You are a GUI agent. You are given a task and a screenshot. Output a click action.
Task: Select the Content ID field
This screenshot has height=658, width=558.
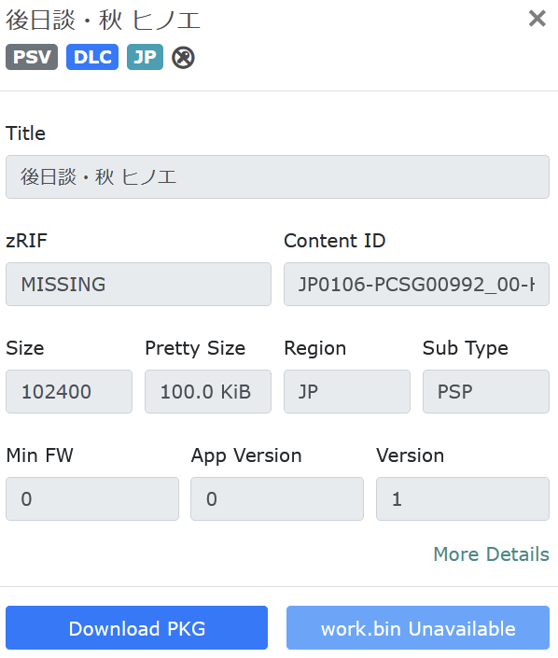pos(416,284)
